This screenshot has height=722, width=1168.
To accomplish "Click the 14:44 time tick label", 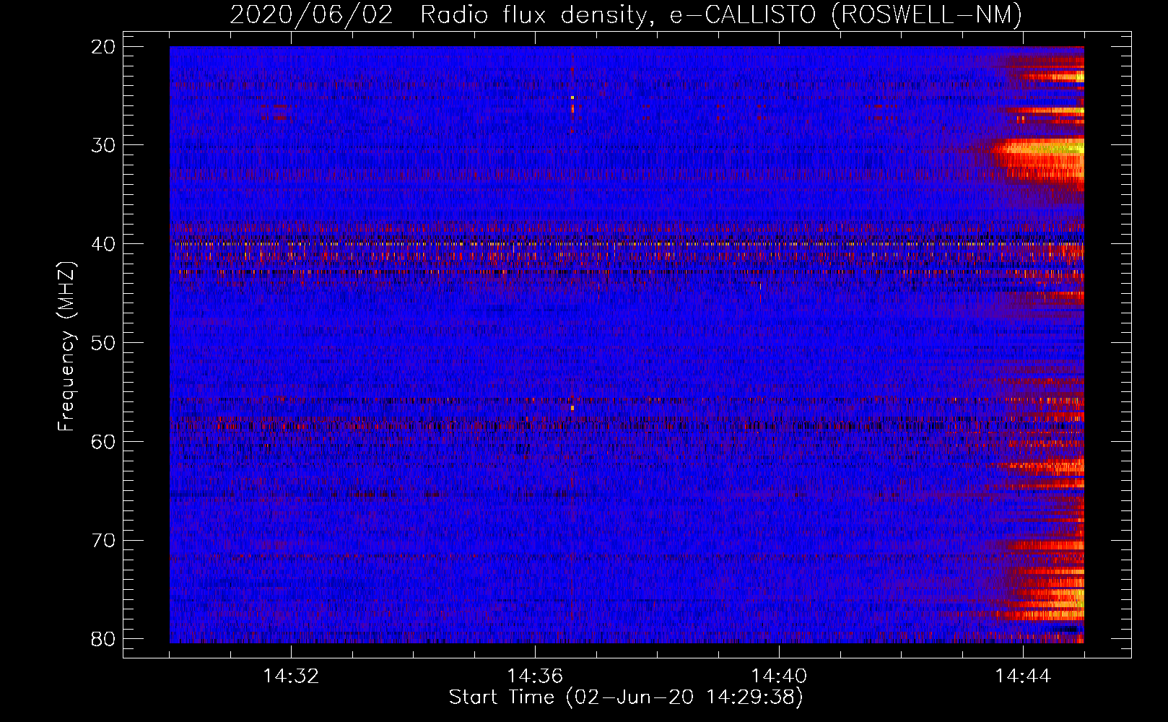I will point(1023,676).
